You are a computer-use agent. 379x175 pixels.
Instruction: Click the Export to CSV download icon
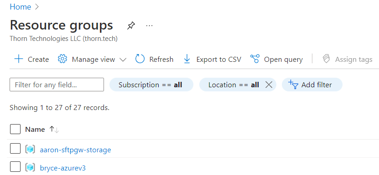tap(187, 59)
